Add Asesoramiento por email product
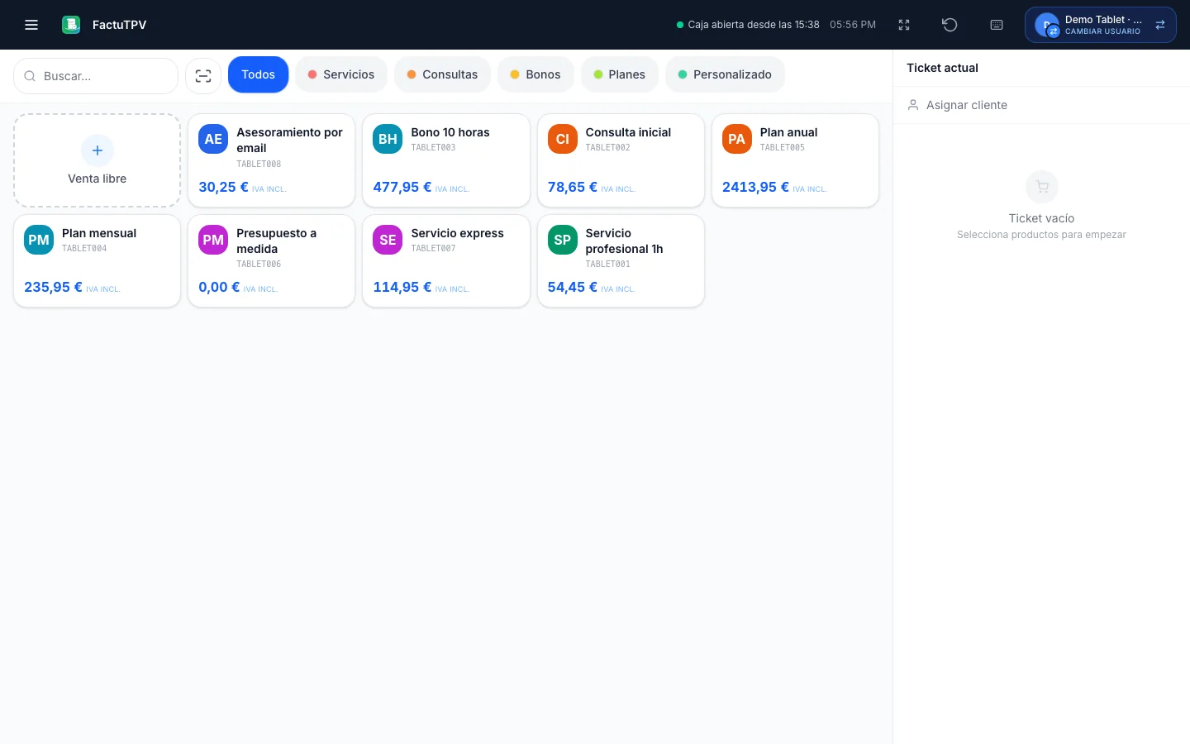The height and width of the screenshot is (744, 1190). pos(272,160)
